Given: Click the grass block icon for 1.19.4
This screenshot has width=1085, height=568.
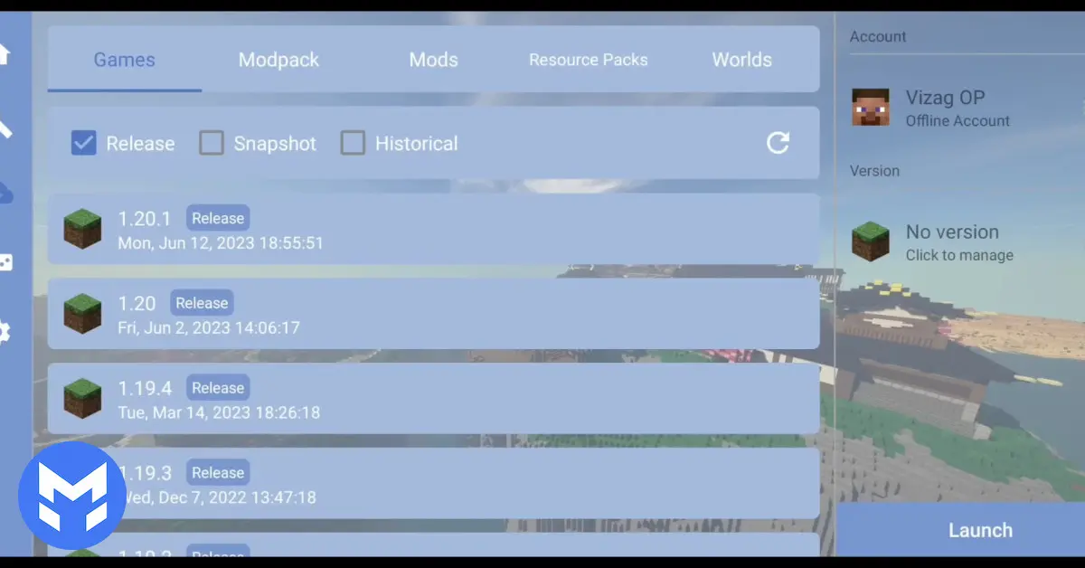Looking at the screenshot, I should point(82,399).
